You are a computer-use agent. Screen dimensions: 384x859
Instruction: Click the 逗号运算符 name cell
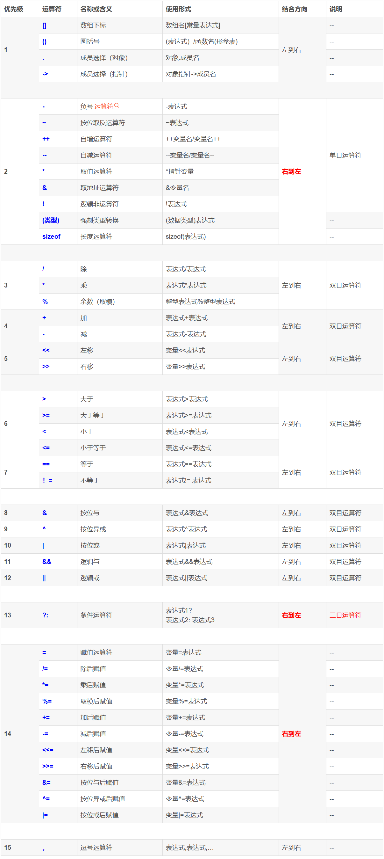click(x=120, y=848)
